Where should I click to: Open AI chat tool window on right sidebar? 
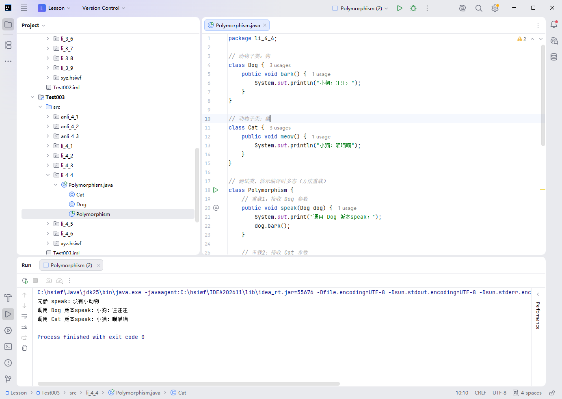pyautogui.click(x=554, y=41)
